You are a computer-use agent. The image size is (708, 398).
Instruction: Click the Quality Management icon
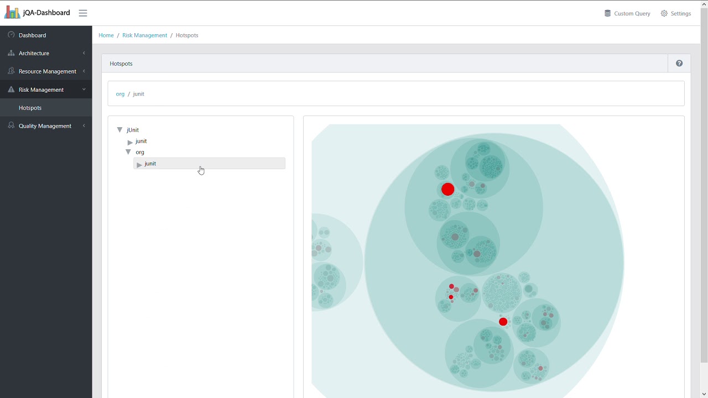pyautogui.click(x=11, y=125)
